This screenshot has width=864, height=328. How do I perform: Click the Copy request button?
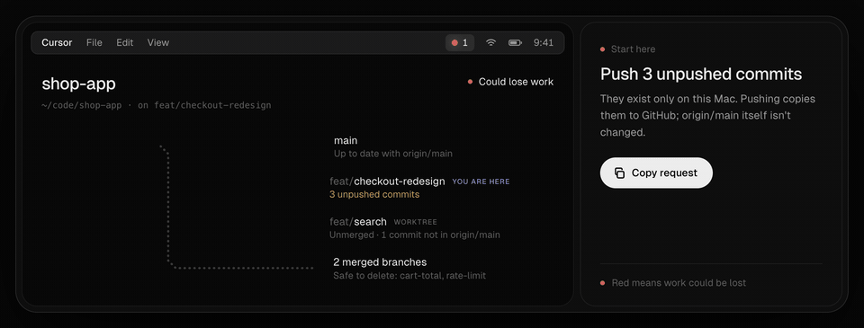pyautogui.click(x=656, y=173)
